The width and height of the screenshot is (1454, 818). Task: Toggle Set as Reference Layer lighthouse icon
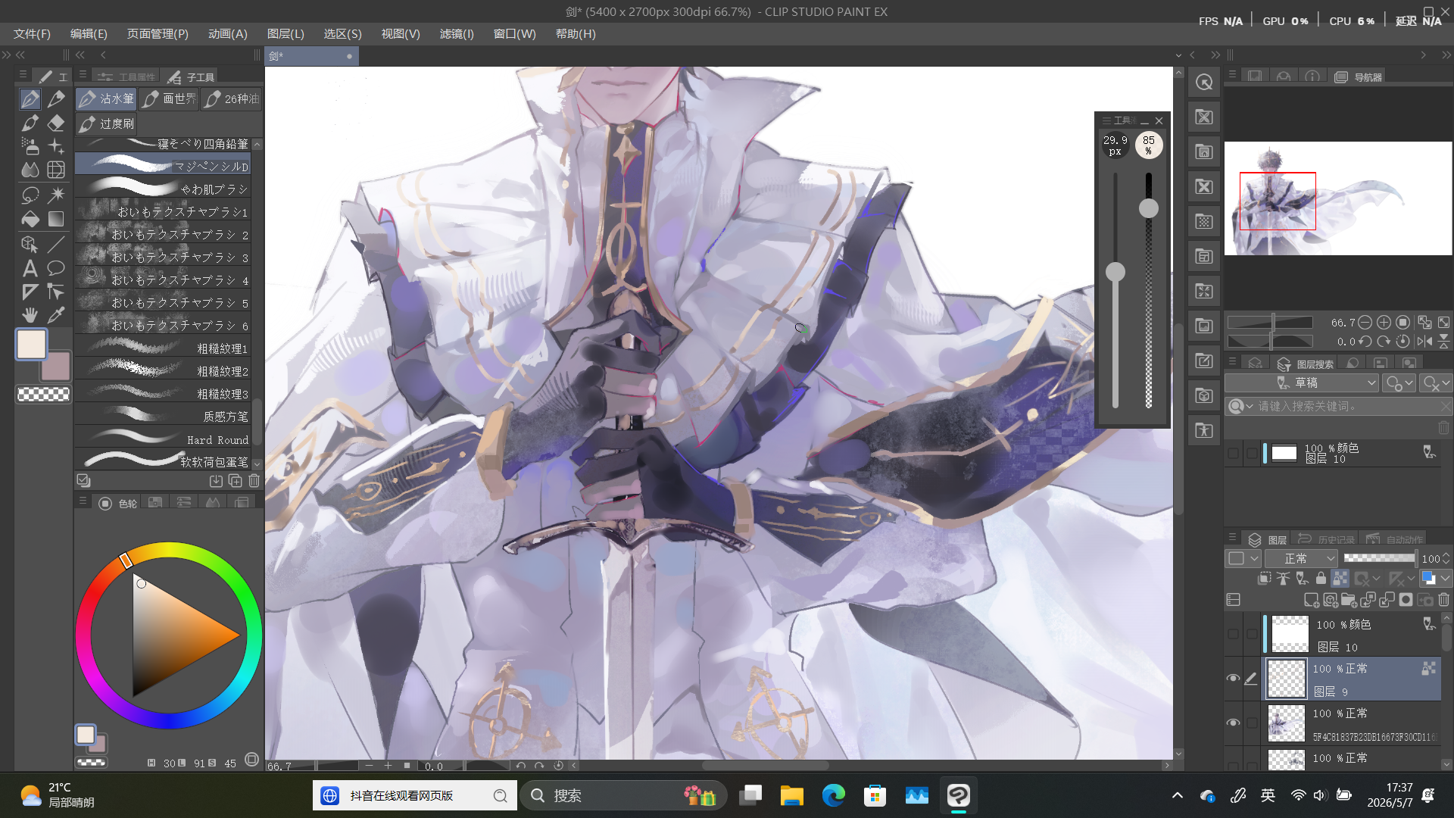[x=1284, y=579]
